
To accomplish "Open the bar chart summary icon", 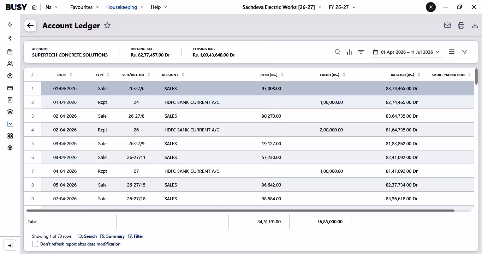I will point(349,52).
